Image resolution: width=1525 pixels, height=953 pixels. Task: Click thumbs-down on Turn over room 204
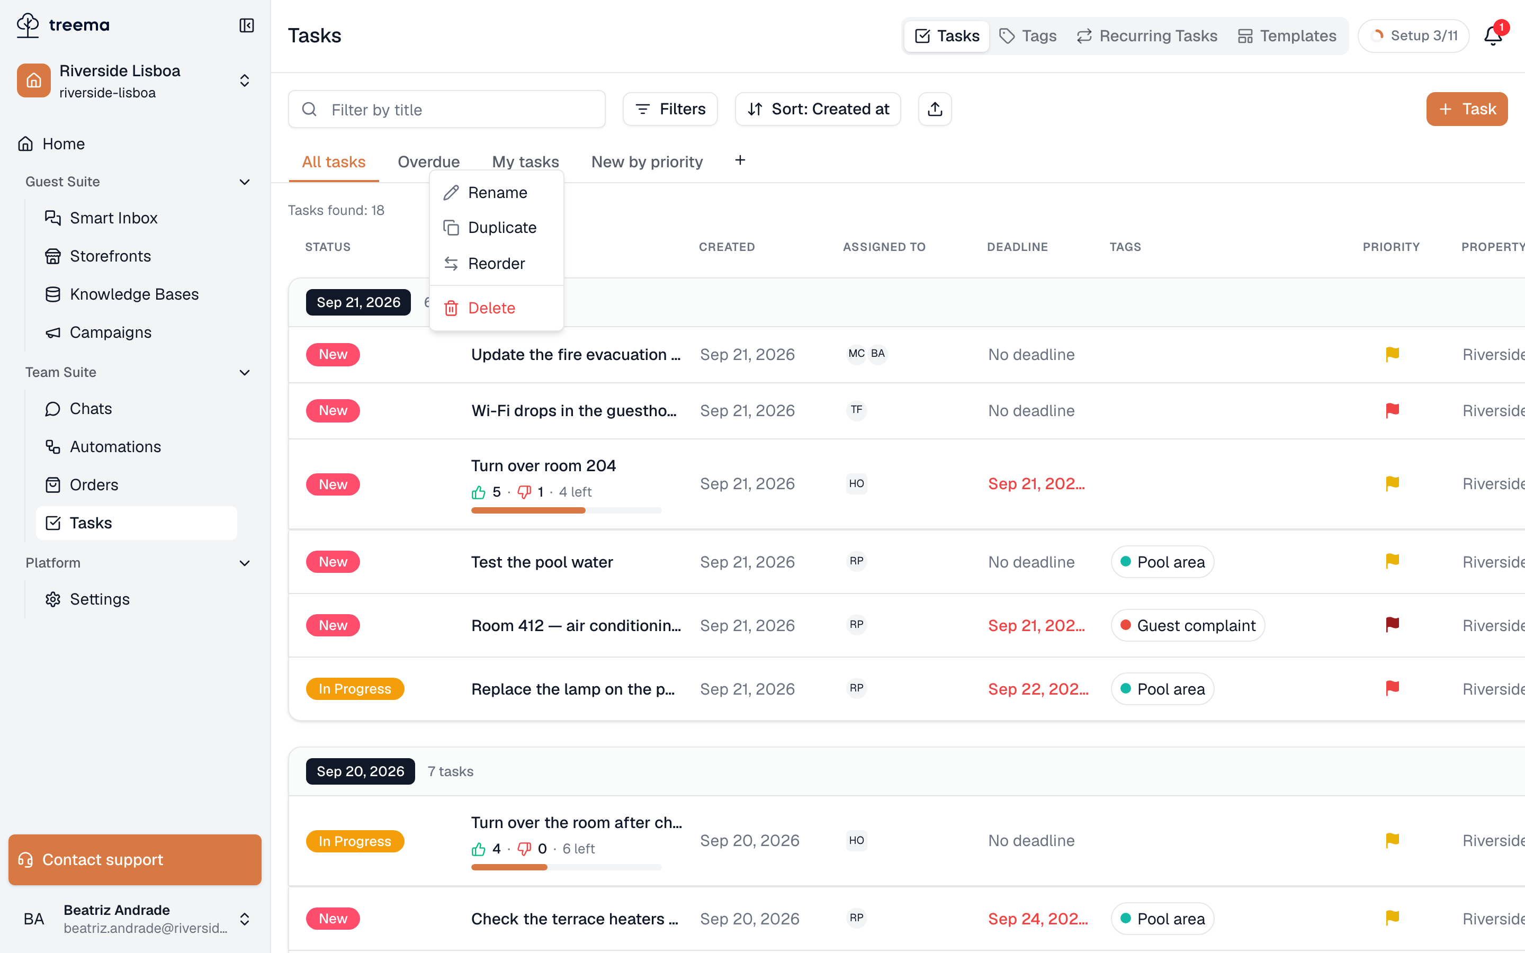click(524, 492)
